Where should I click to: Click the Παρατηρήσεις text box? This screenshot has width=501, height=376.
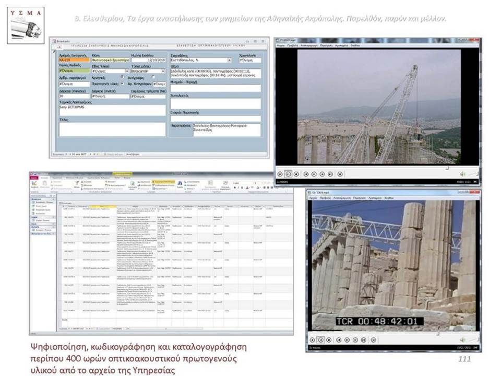[227, 130]
